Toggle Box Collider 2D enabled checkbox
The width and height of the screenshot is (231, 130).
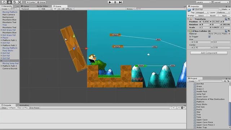193,31
